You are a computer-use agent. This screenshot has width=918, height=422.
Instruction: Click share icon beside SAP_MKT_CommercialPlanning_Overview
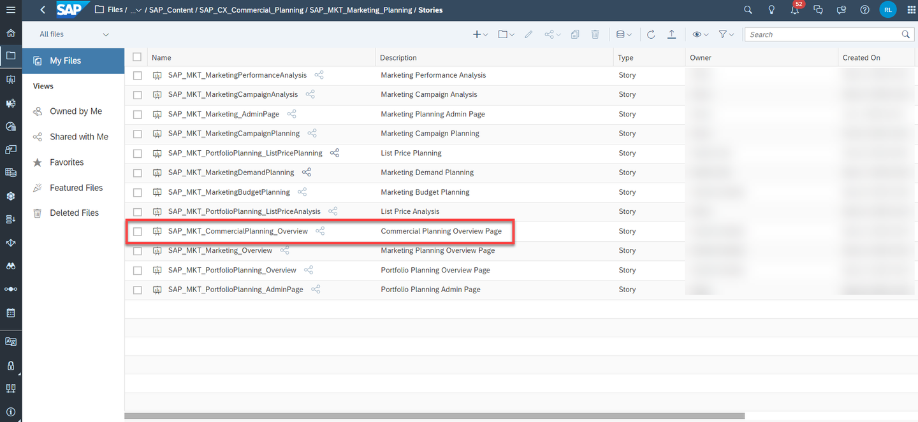(321, 231)
